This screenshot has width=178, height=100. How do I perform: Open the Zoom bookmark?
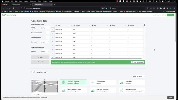59,11
